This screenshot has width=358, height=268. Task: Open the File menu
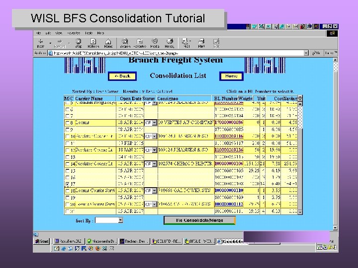tap(38, 33)
